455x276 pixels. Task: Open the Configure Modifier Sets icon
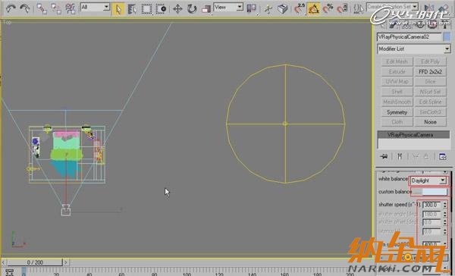point(443,157)
